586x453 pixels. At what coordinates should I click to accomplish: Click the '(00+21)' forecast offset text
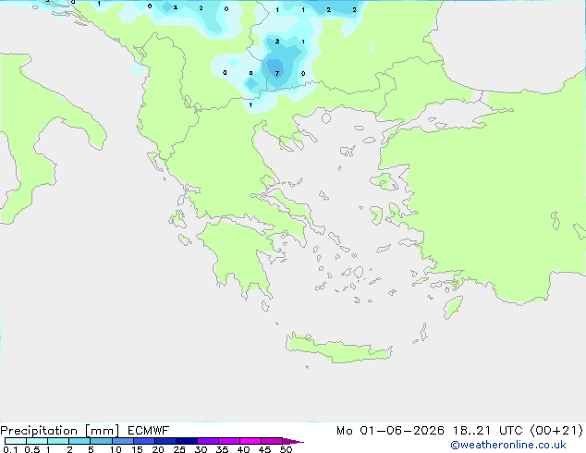(556, 431)
